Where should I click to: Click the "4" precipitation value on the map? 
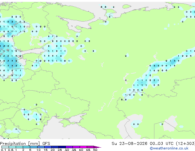[175, 61]
